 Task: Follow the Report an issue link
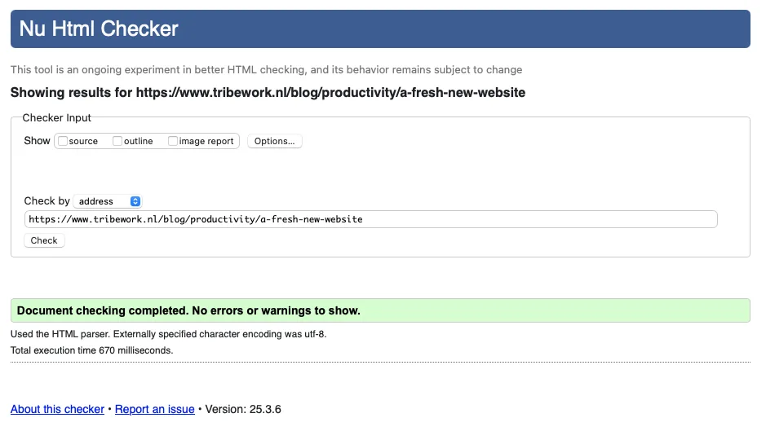[x=155, y=409]
